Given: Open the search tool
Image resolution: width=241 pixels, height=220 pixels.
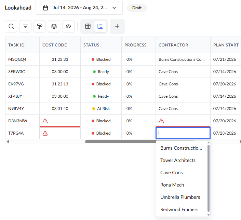Looking at the screenshot, I should click(x=11, y=26).
